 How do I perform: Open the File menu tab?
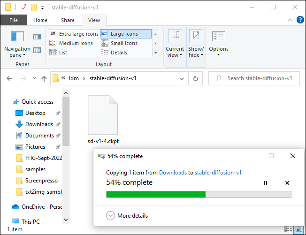click(x=14, y=20)
